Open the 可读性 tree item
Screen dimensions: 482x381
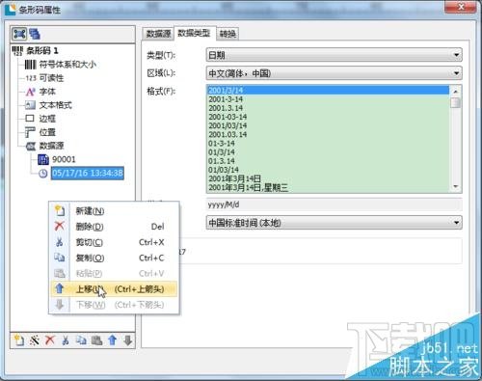pyautogui.click(x=51, y=78)
